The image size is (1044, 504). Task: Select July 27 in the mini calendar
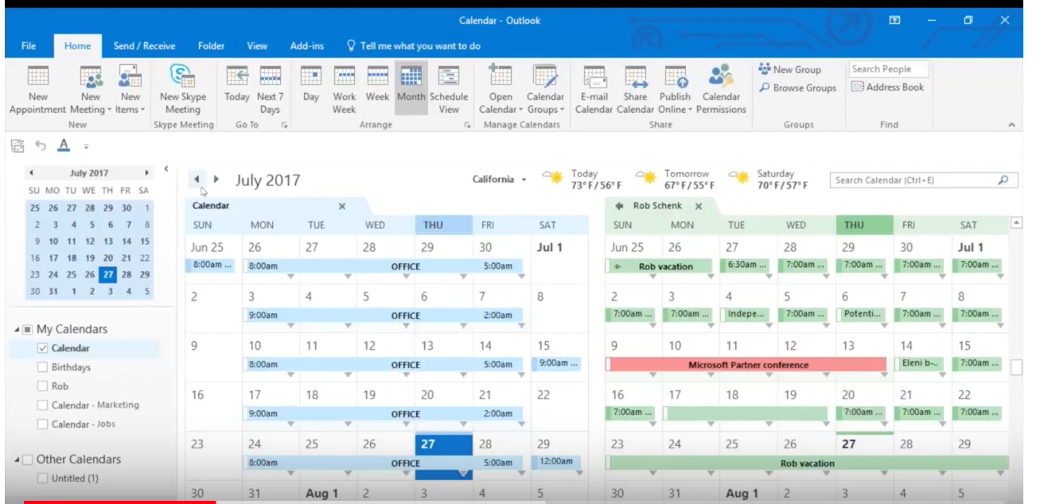click(106, 273)
